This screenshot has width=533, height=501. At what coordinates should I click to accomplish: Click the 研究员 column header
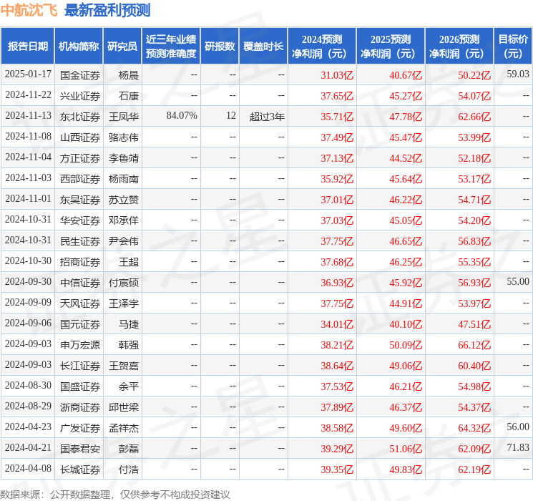[x=122, y=47]
